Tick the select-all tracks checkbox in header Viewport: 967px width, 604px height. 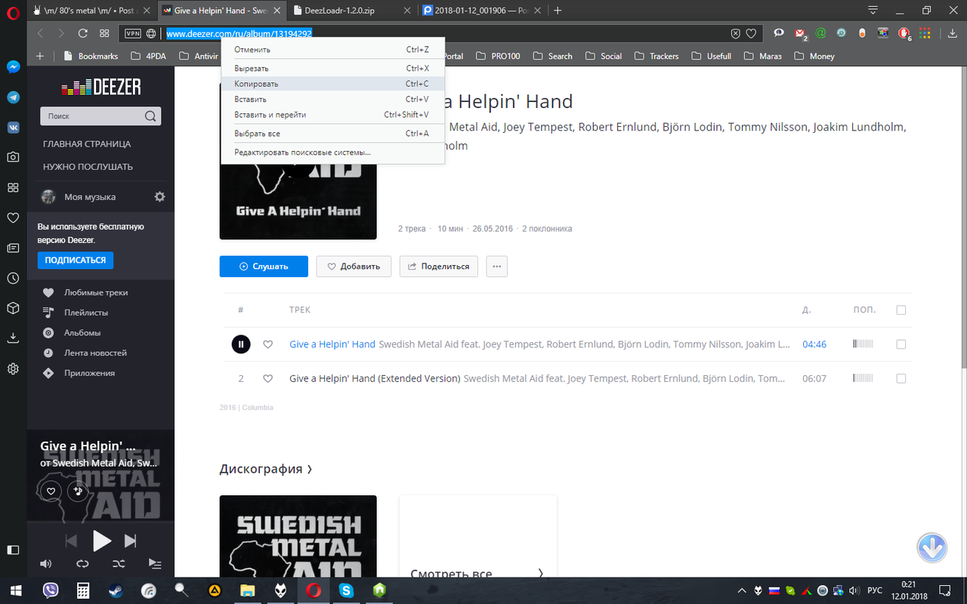pyautogui.click(x=901, y=310)
